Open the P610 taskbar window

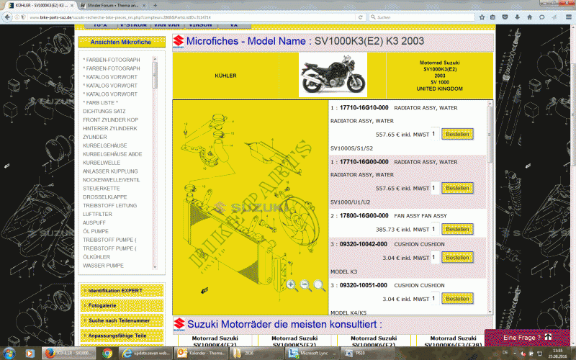pos(366,354)
